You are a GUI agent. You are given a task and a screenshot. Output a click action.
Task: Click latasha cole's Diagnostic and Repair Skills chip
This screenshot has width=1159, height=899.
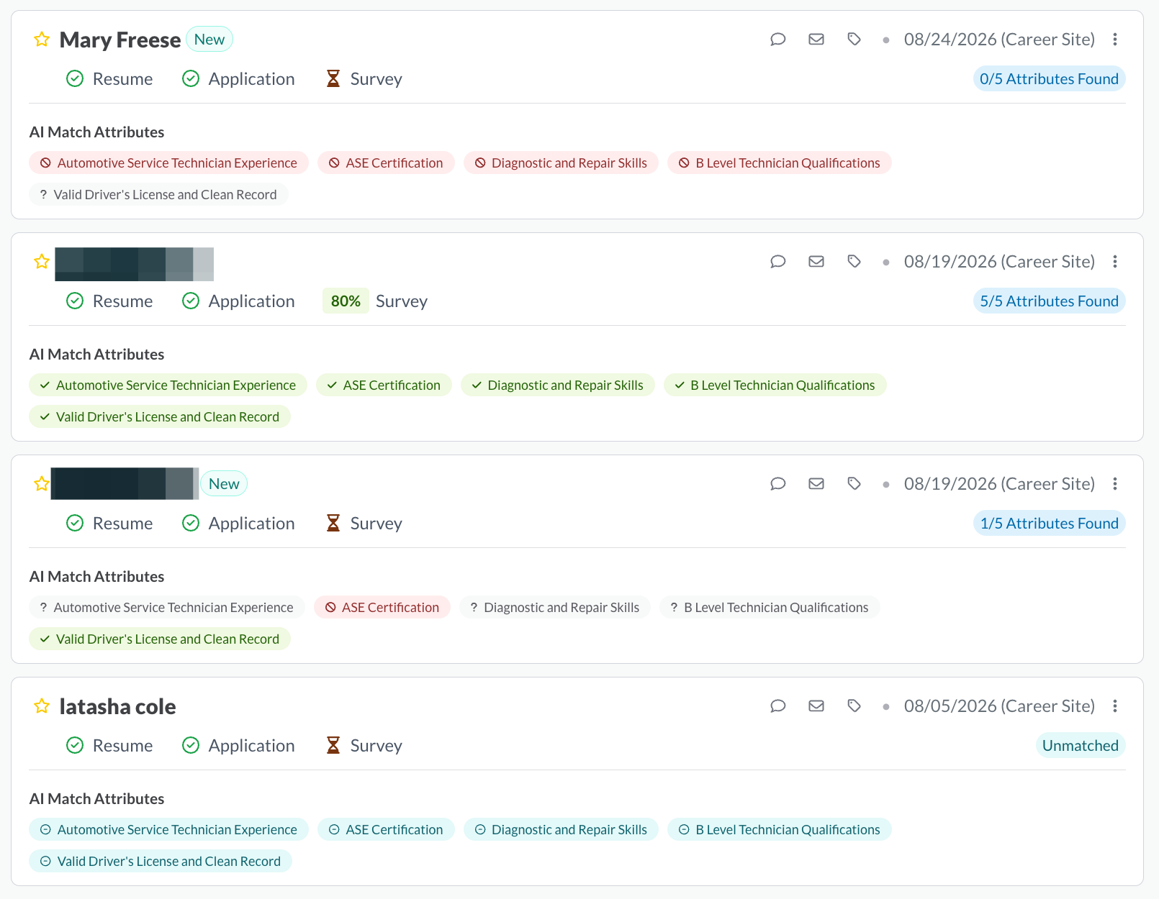coord(561,830)
